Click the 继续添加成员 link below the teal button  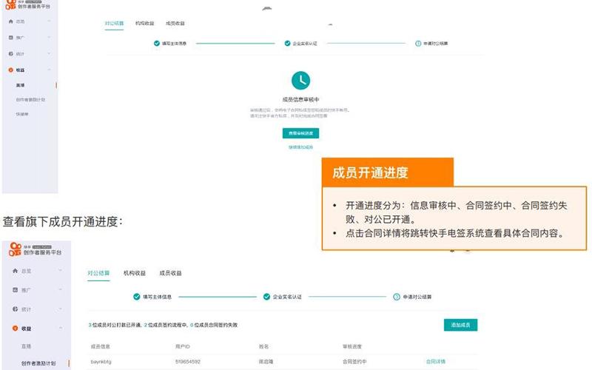pos(300,147)
